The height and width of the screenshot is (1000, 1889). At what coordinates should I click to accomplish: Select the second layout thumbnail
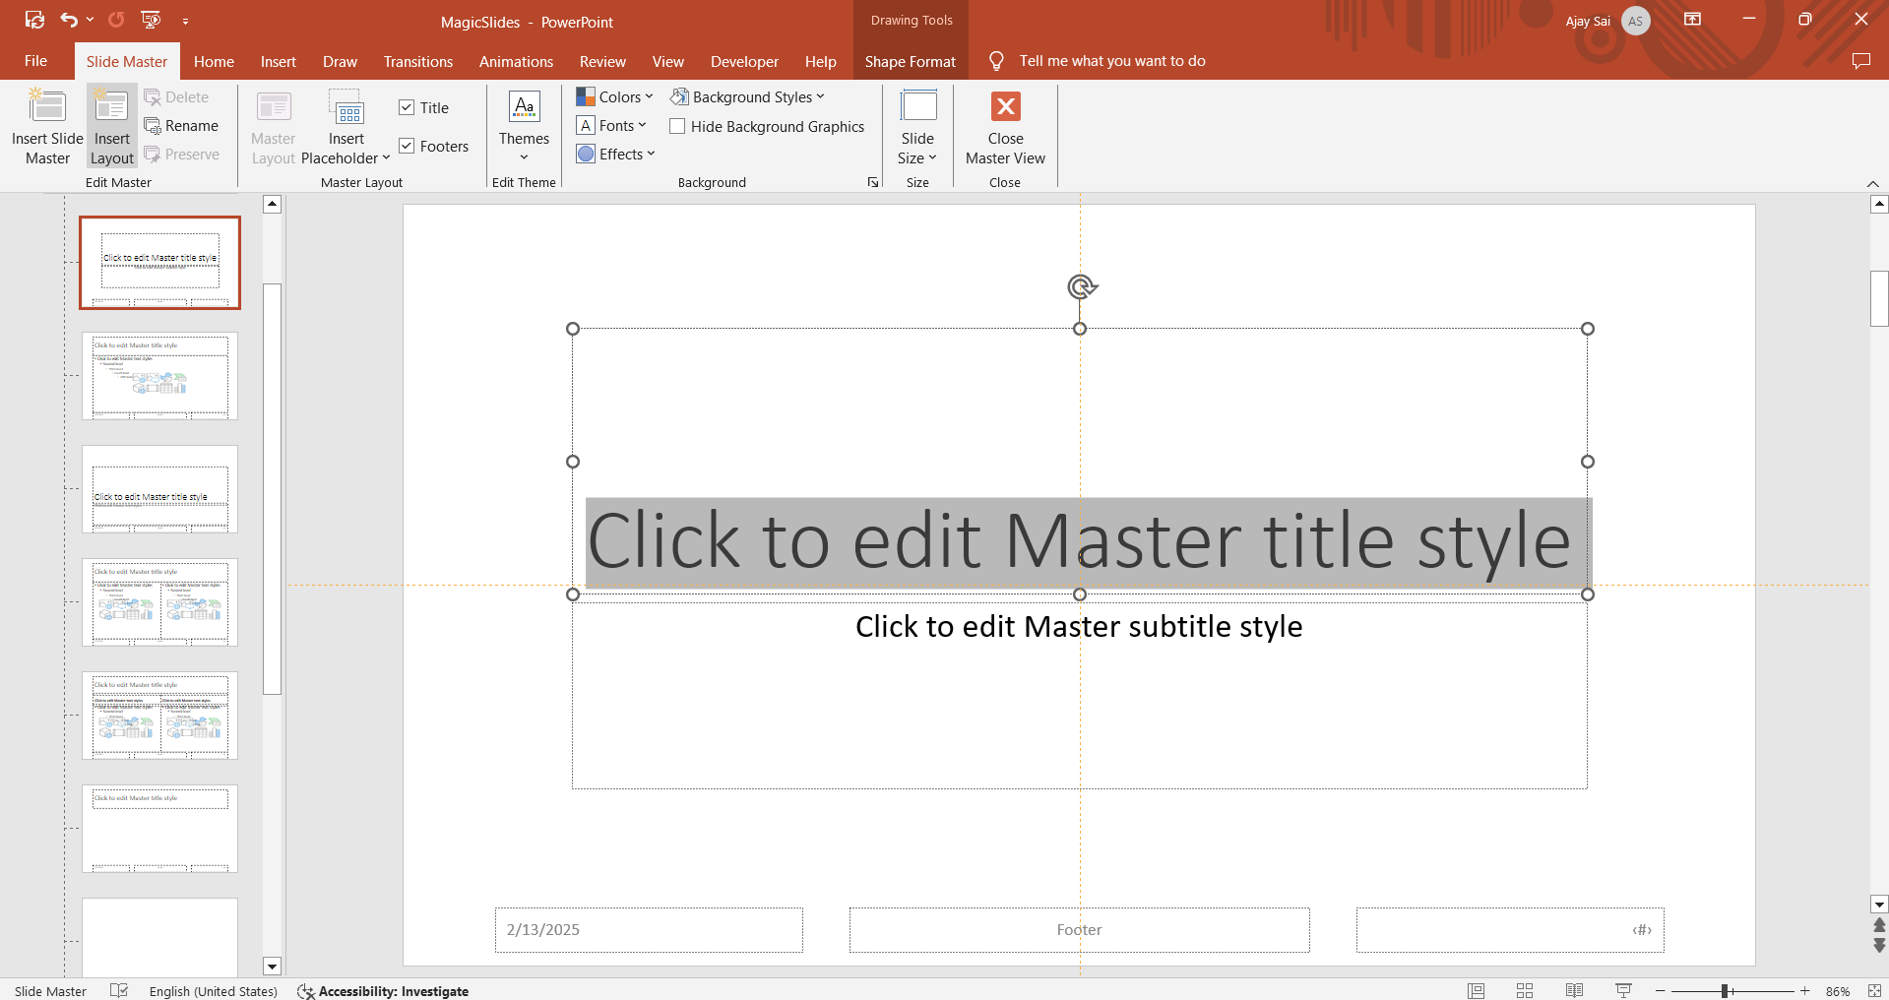click(x=159, y=376)
